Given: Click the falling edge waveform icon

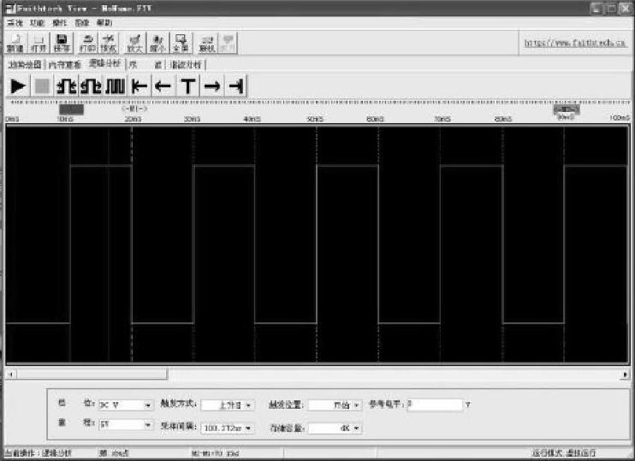Looking at the screenshot, I should 91,86.
